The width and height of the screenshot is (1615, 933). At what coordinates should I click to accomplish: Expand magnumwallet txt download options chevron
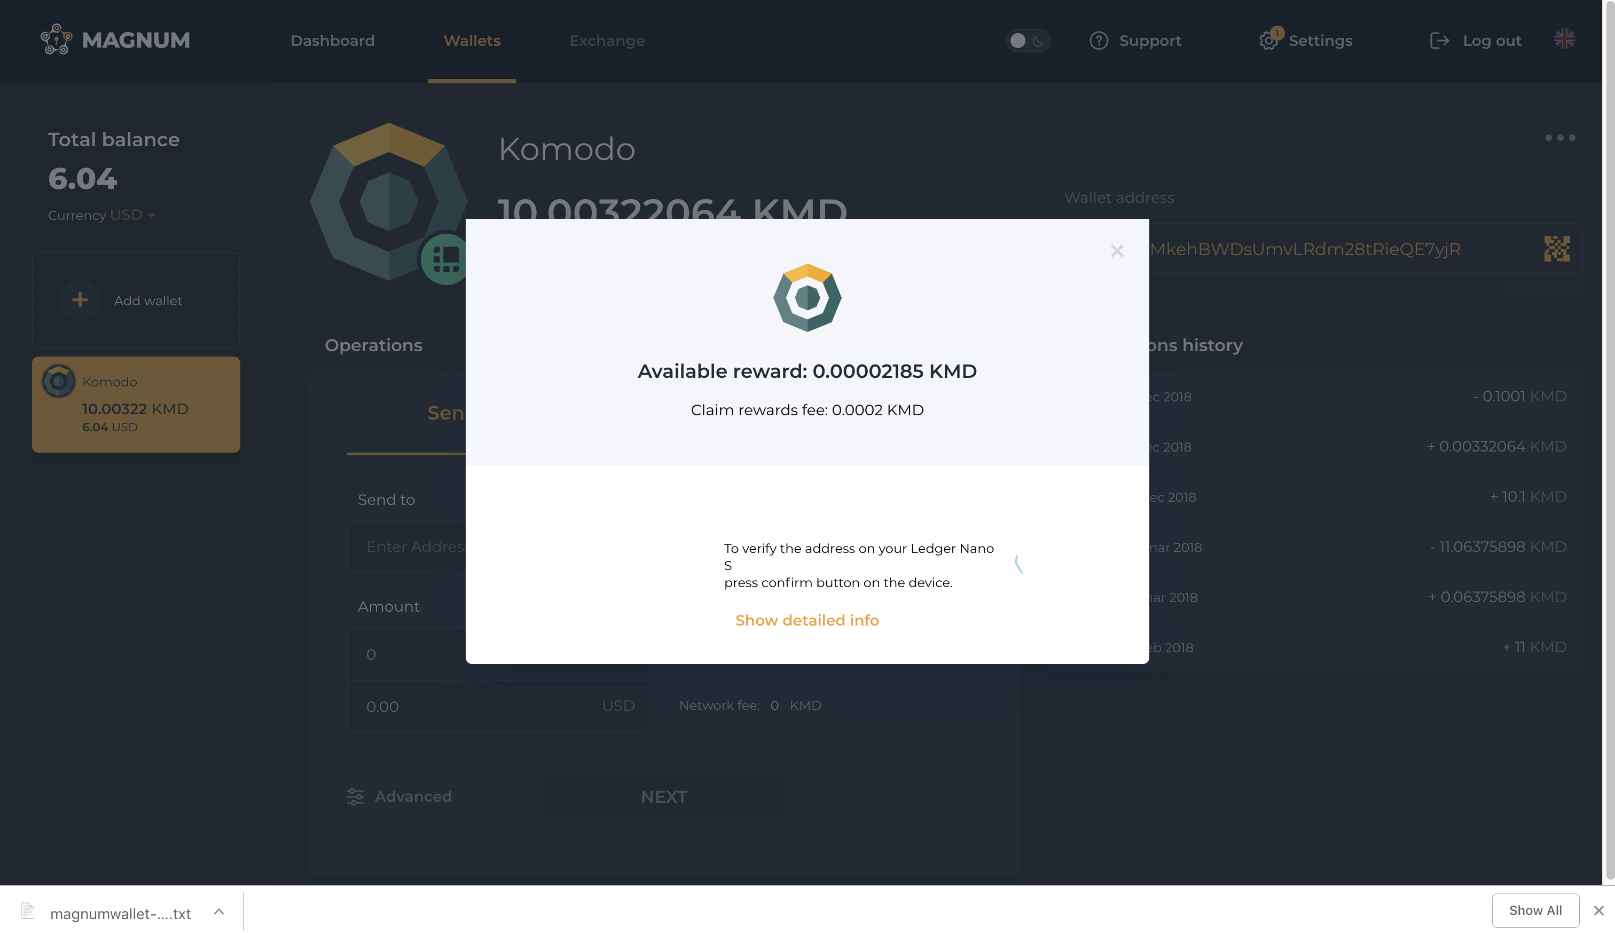(218, 911)
